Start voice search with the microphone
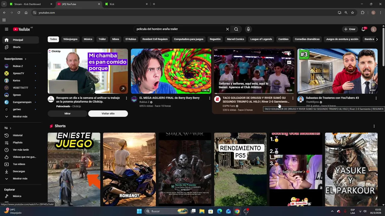This screenshot has width=385, height=216. (x=248, y=29)
